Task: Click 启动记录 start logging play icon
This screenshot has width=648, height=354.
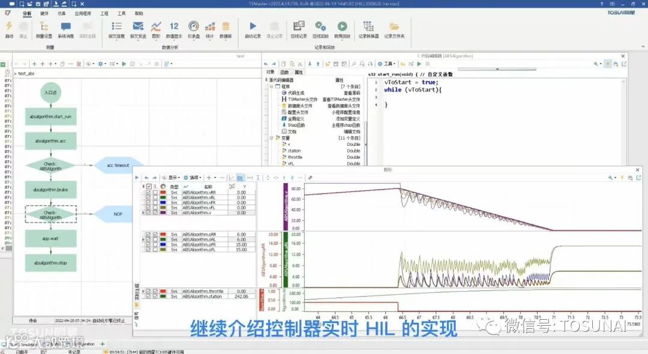Action: 253,27
